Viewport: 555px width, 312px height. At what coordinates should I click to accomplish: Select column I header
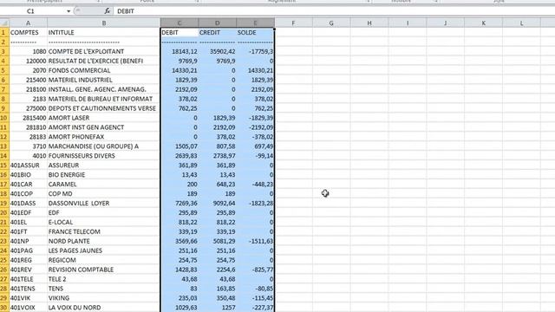[408, 23]
